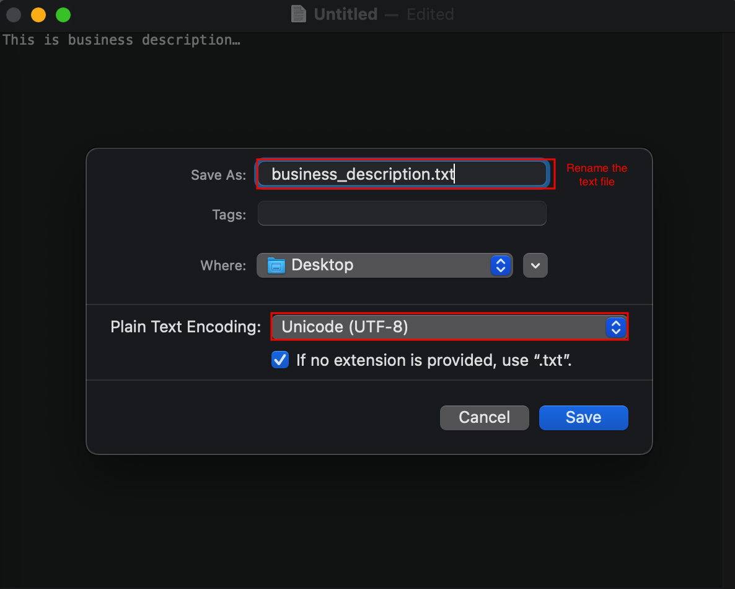Click the green zoom traffic light
The width and height of the screenshot is (735, 589).
tap(62, 14)
